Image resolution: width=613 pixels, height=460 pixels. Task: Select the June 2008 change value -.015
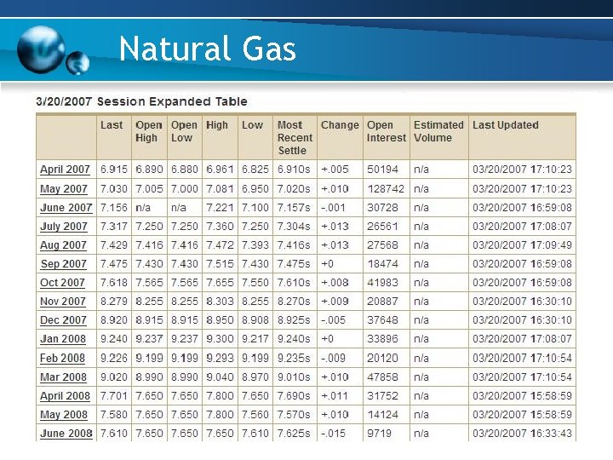click(333, 434)
